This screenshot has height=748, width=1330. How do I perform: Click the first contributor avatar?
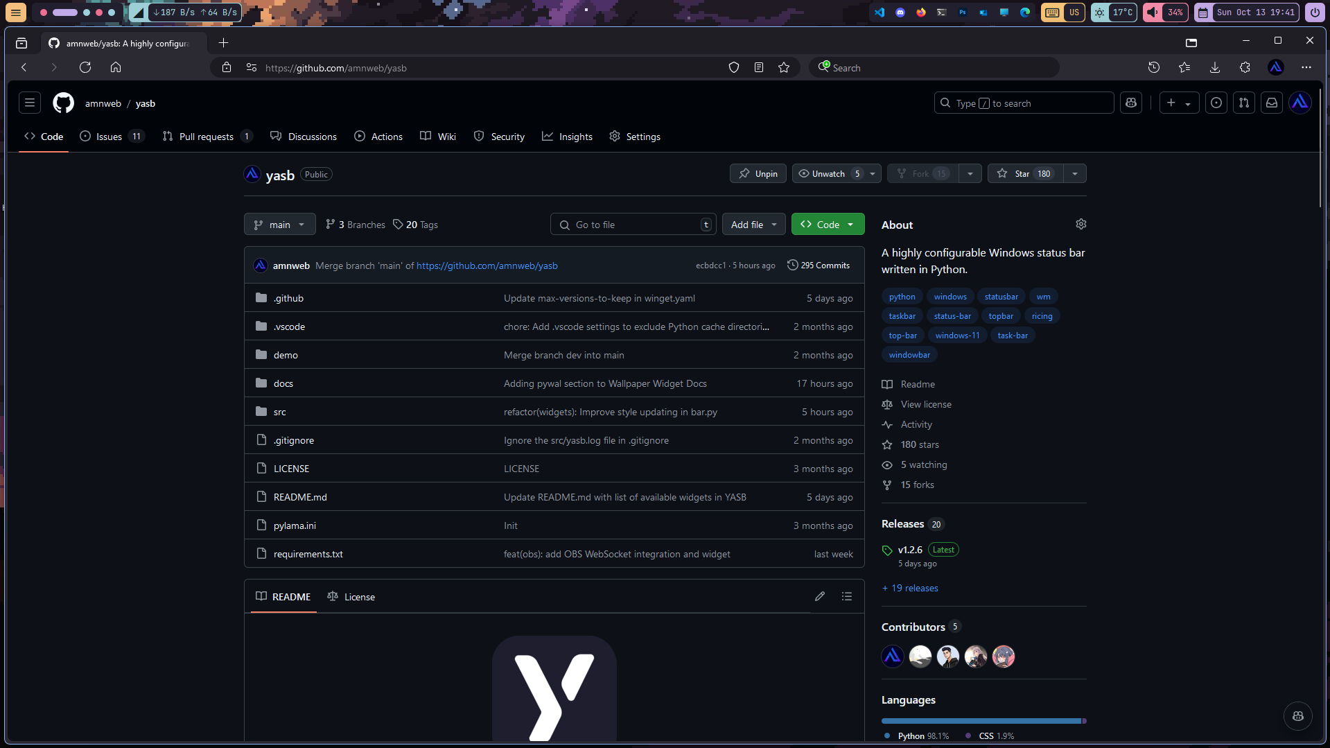(893, 656)
